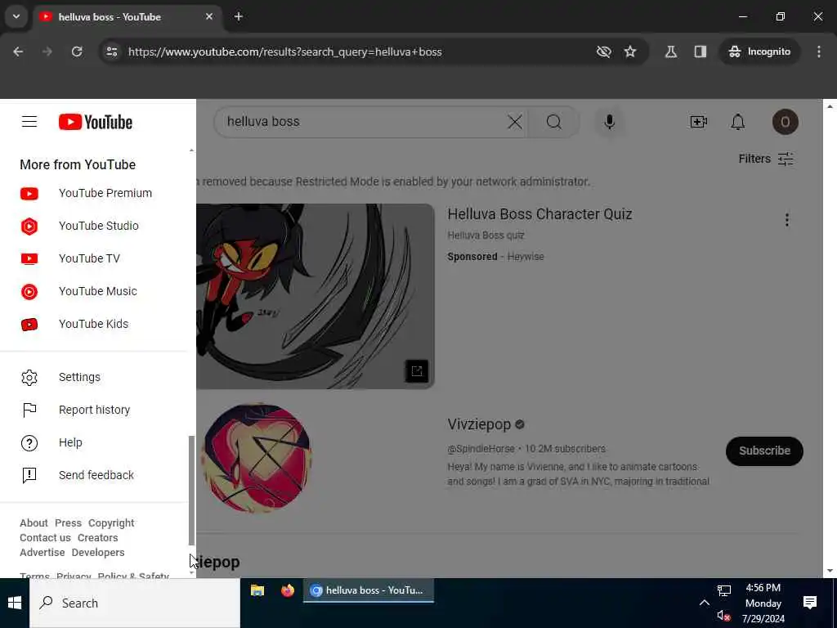Click the sidebar scrollbar thumb
Viewport: 837px width, 628px height.
(x=191, y=490)
